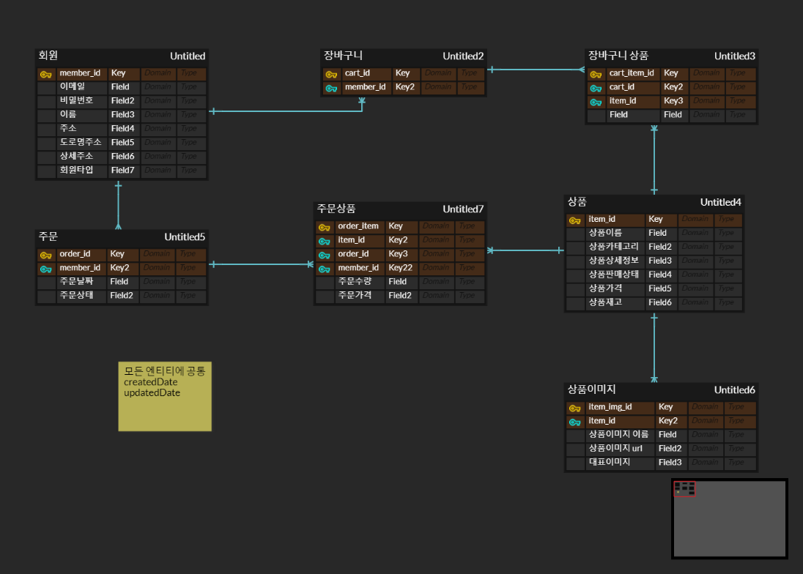The height and width of the screenshot is (574, 803).
Task: Select the 주문가격 column name
Action: [355, 294]
